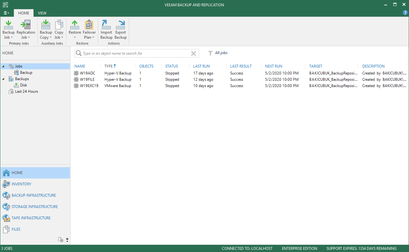
Task: Clear the search box with X
Action: tap(194, 53)
